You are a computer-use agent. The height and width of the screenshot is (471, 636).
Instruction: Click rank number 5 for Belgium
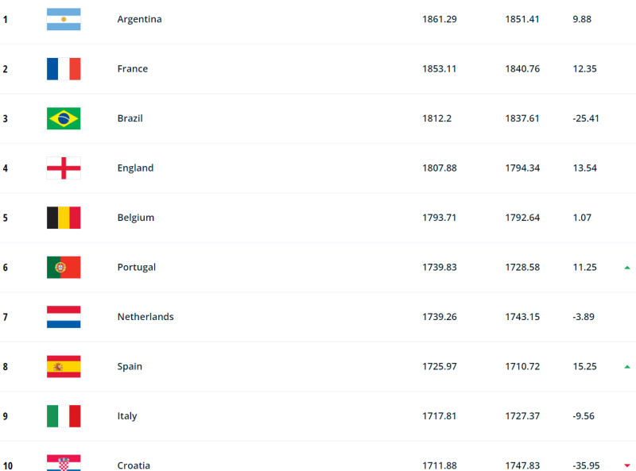click(6, 218)
